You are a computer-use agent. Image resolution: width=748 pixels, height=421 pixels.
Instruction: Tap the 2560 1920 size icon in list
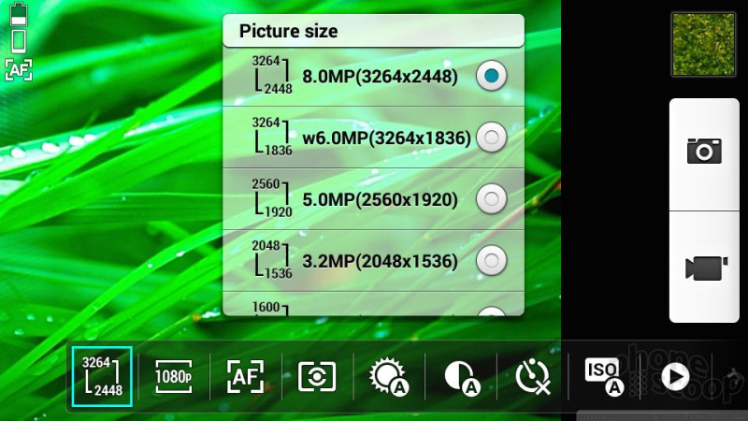click(x=272, y=198)
